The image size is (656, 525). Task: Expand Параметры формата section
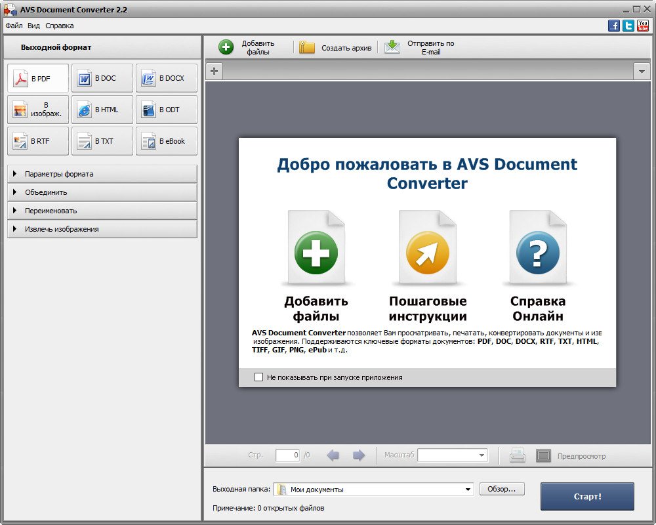click(x=102, y=174)
